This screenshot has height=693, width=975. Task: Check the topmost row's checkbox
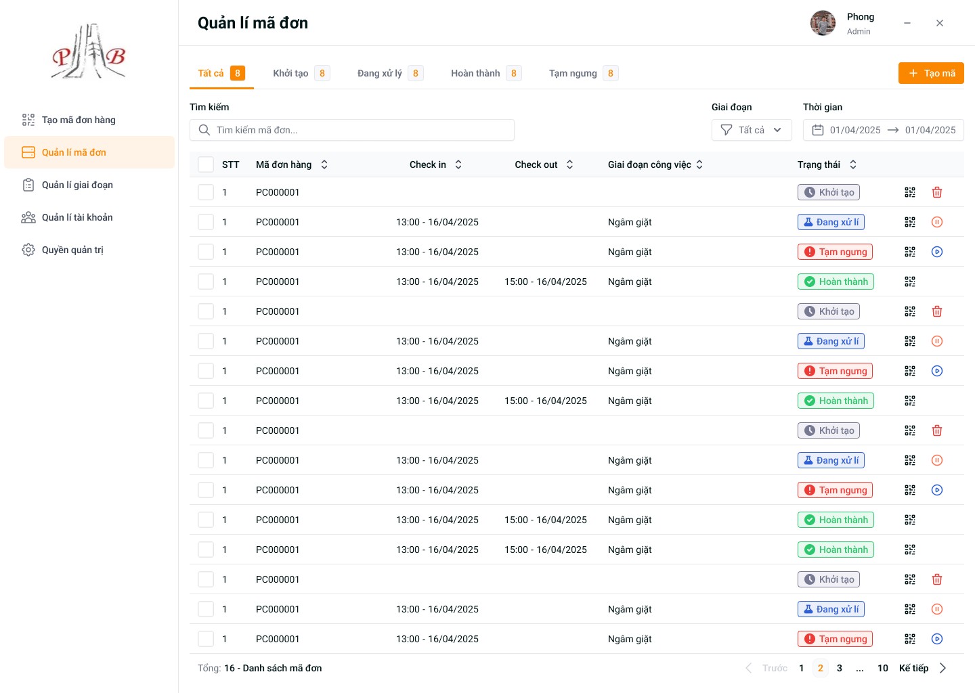tap(206, 192)
